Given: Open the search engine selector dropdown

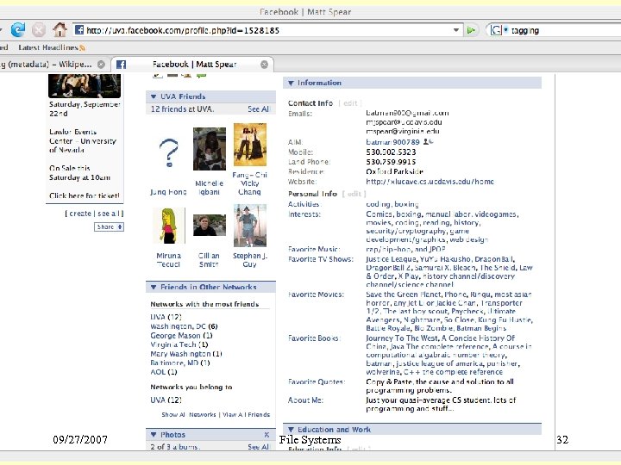Looking at the screenshot, I should 505,29.
